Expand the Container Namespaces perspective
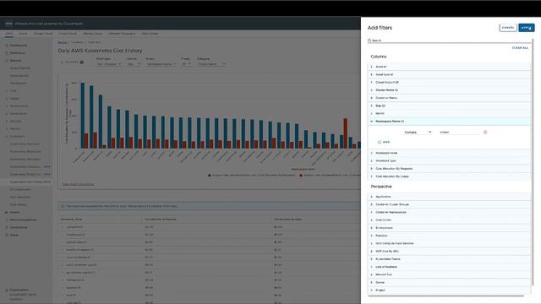Viewport: 541px width, 304px height. 449,212
